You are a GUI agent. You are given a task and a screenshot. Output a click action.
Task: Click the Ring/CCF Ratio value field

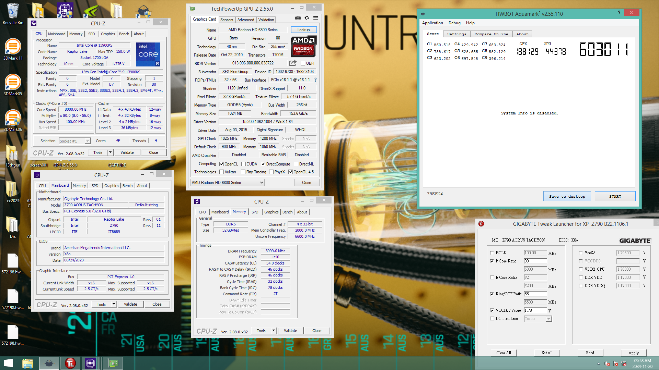tap(535, 294)
